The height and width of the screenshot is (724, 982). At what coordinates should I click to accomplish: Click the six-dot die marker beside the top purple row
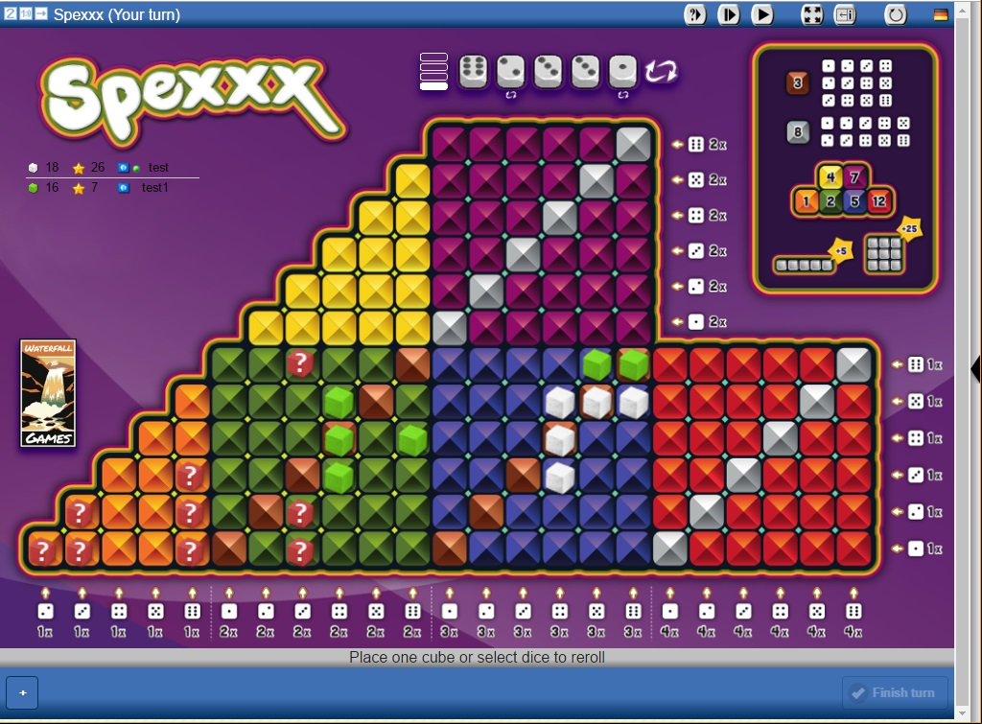(x=696, y=145)
